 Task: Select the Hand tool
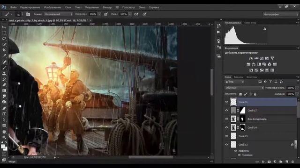(4, 132)
